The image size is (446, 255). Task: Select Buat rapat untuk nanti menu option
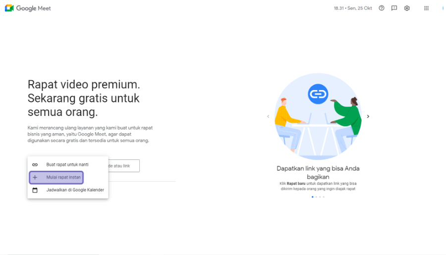pyautogui.click(x=68, y=164)
